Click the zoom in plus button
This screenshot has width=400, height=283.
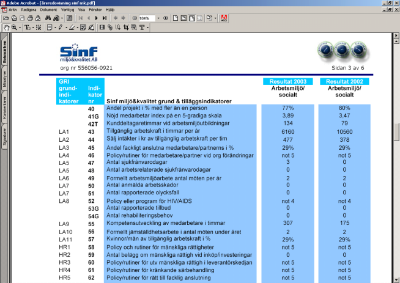(x=166, y=18)
